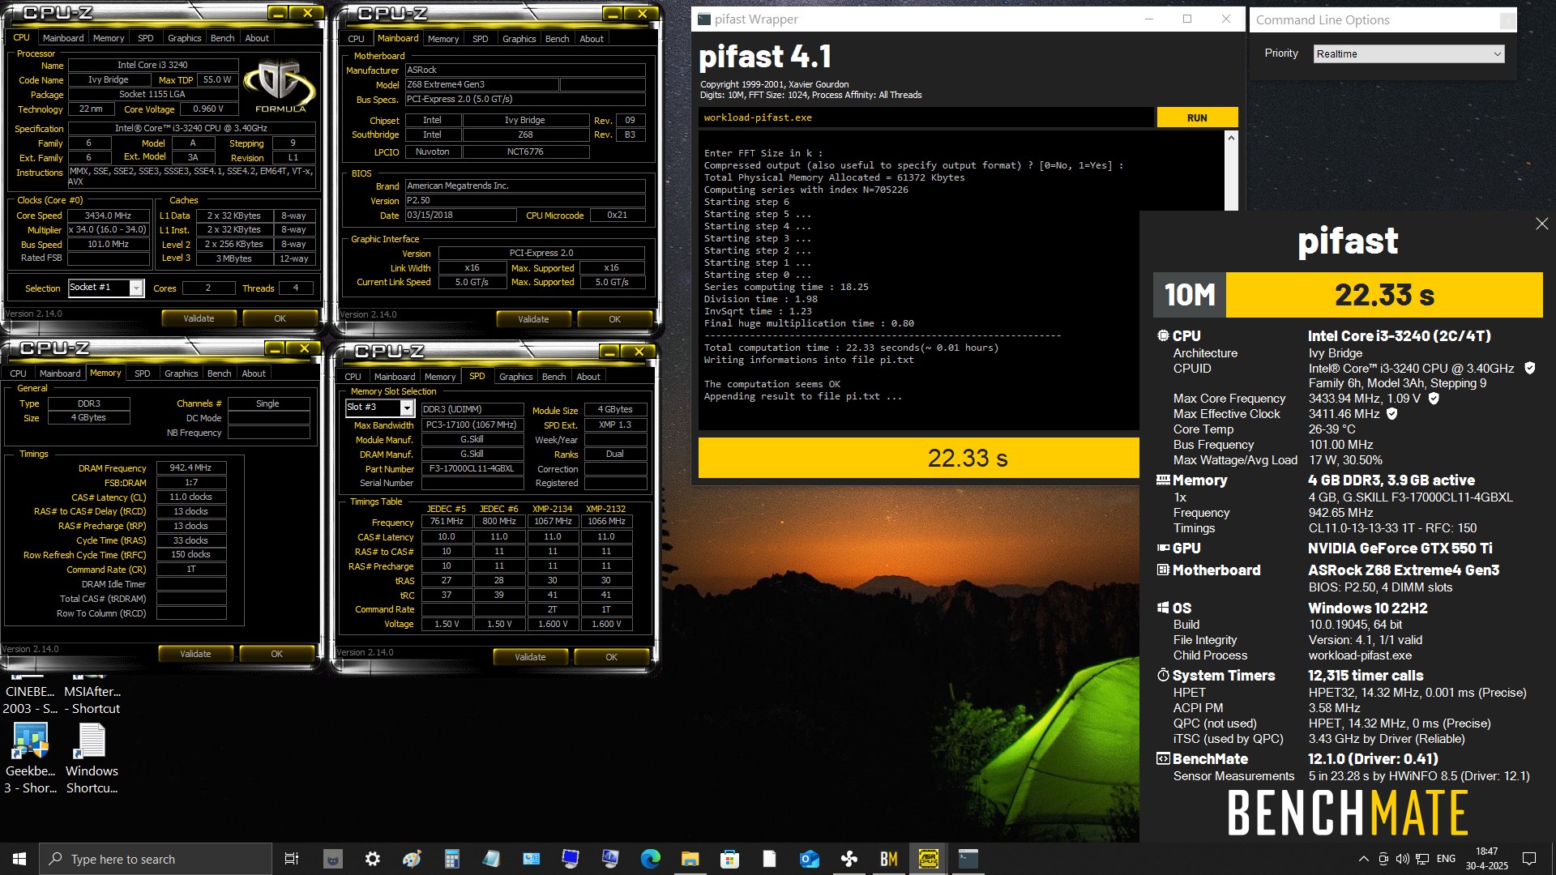Screen dimensions: 1556x875
Task: Click the Intel Core i3 3240 Name field
Action: tap(152, 65)
